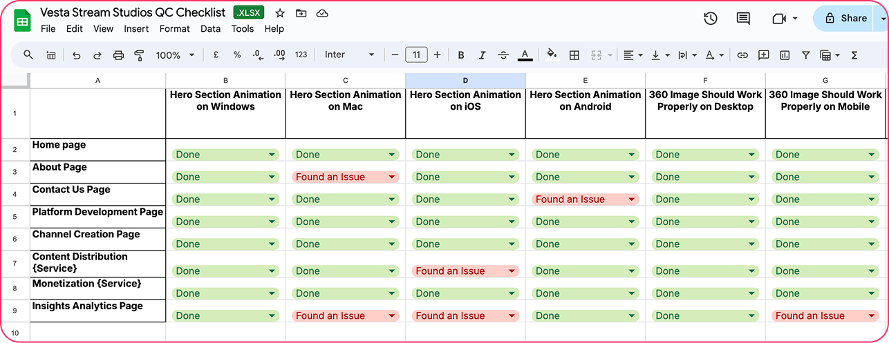
Task: Click the undo arrow
Action: [x=76, y=55]
